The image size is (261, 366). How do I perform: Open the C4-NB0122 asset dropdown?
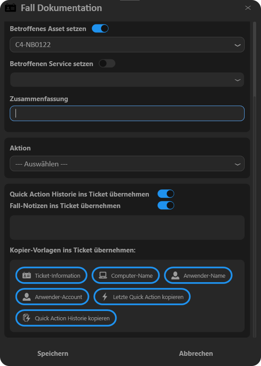point(127,44)
